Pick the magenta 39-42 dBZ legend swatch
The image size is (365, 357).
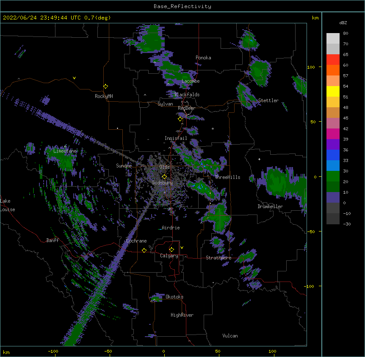pyautogui.click(x=333, y=134)
